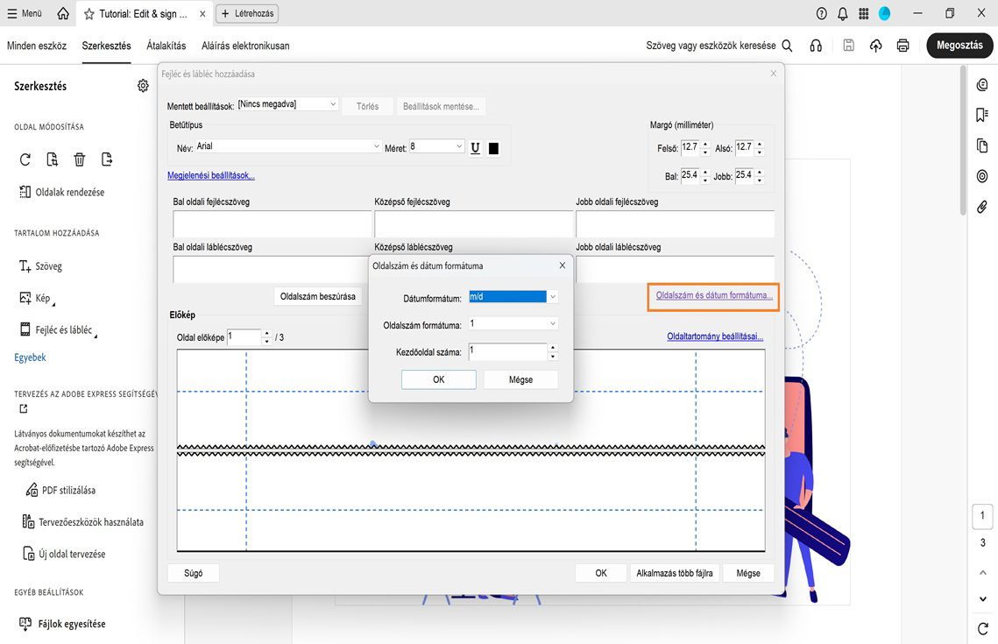Click the print icon

tap(902, 46)
